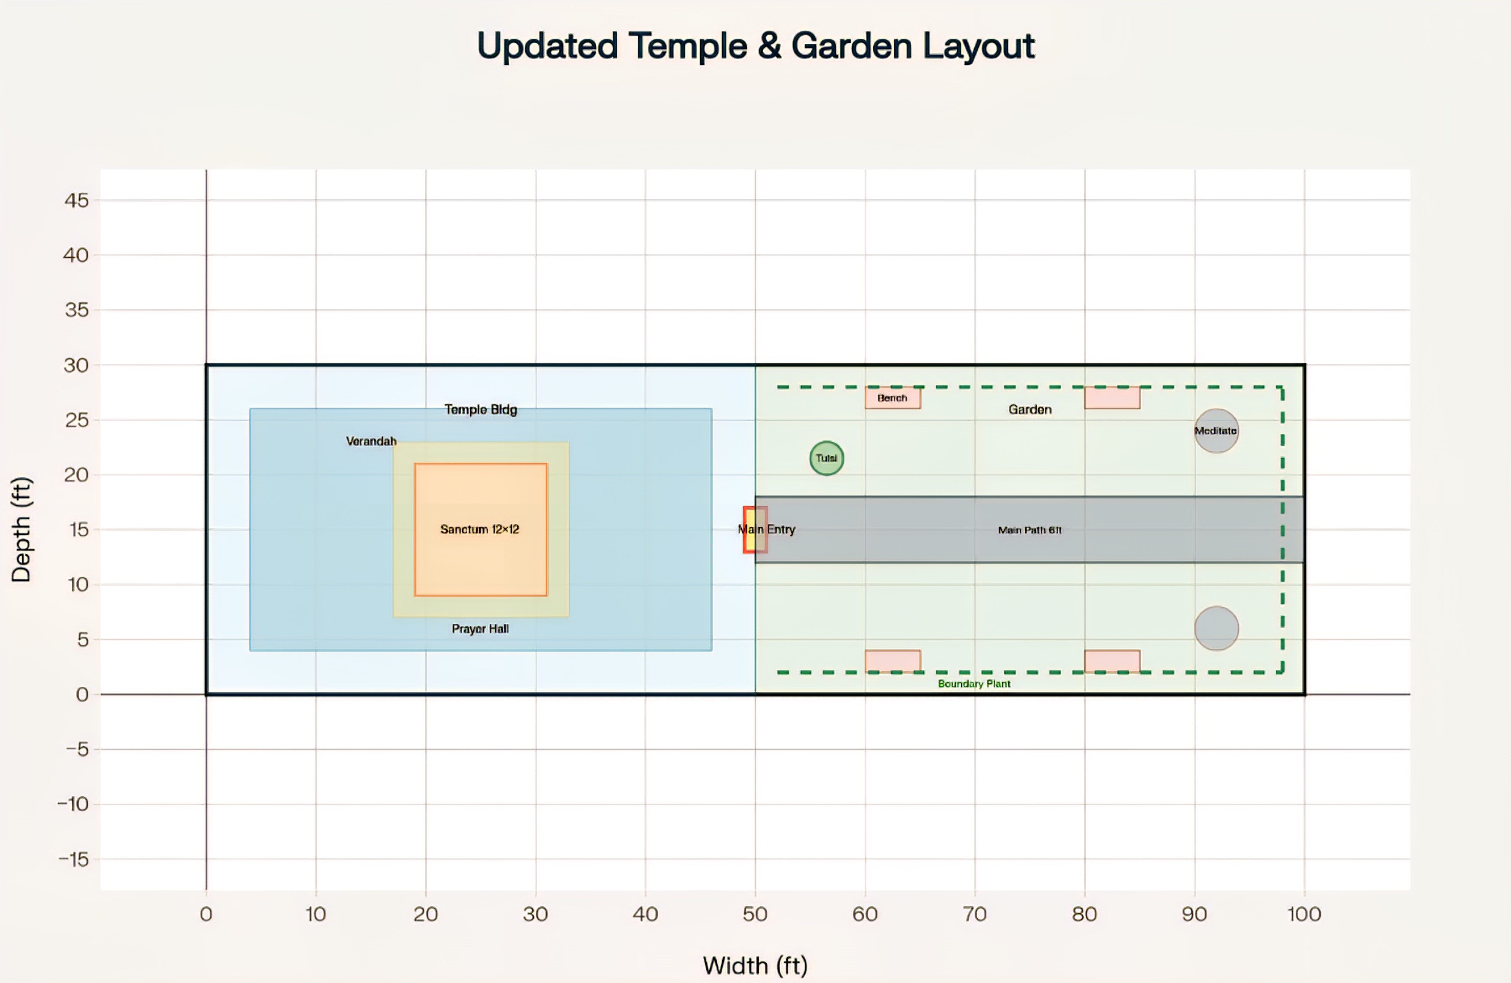Click the Main Path 6ft label
1511x983 pixels.
click(x=1030, y=530)
